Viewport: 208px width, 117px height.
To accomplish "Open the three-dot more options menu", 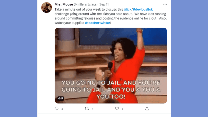I will (165, 4).
